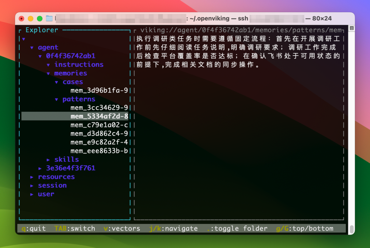The image size is (370, 248).
Task: Collapse the 0f4f36742ab1 folder arrow
Action: (x=40, y=56)
